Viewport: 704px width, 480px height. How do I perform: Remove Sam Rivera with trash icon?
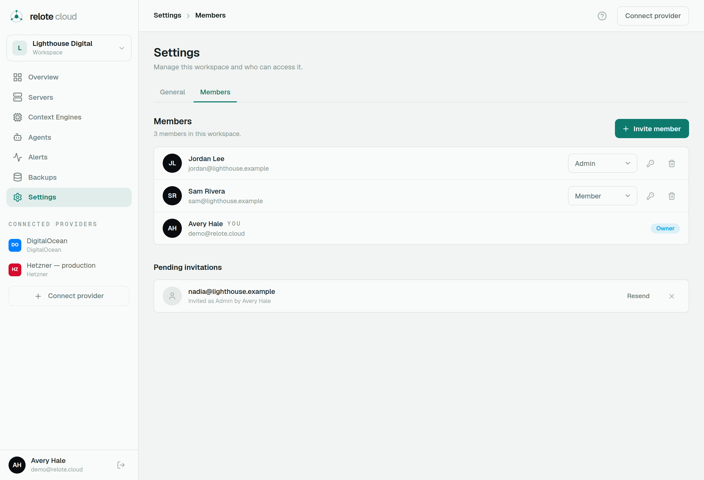click(x=671, y=196)
